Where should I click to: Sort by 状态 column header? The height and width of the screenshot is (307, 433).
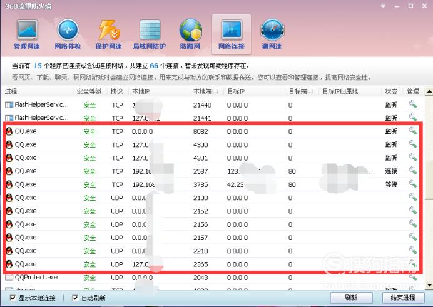[391, 91]
